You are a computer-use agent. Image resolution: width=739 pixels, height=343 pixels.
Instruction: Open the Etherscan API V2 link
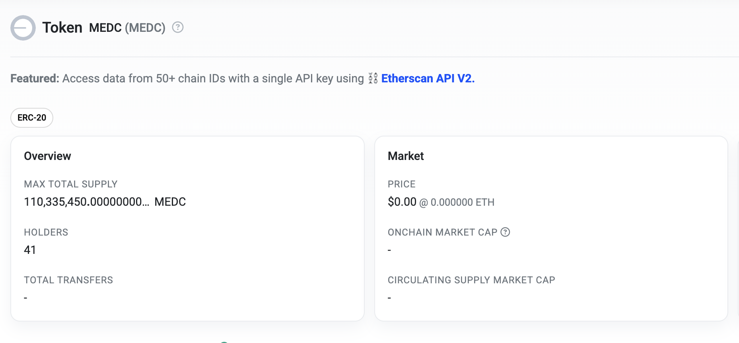coord(428,78)
